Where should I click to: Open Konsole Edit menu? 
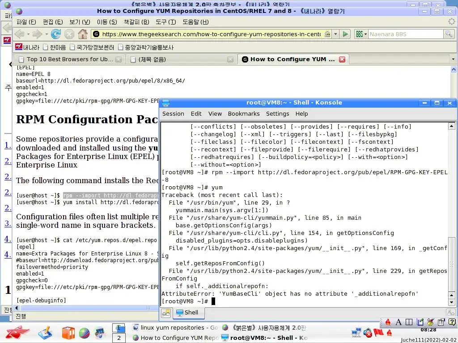coord(196,114)
